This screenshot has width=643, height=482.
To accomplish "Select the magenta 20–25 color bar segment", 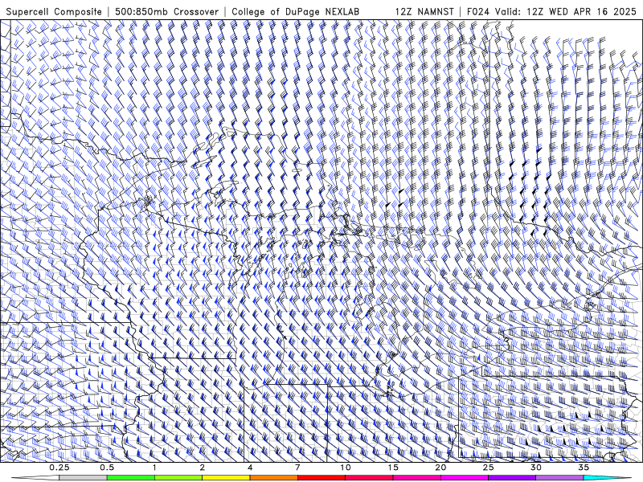I will point(464,477).
